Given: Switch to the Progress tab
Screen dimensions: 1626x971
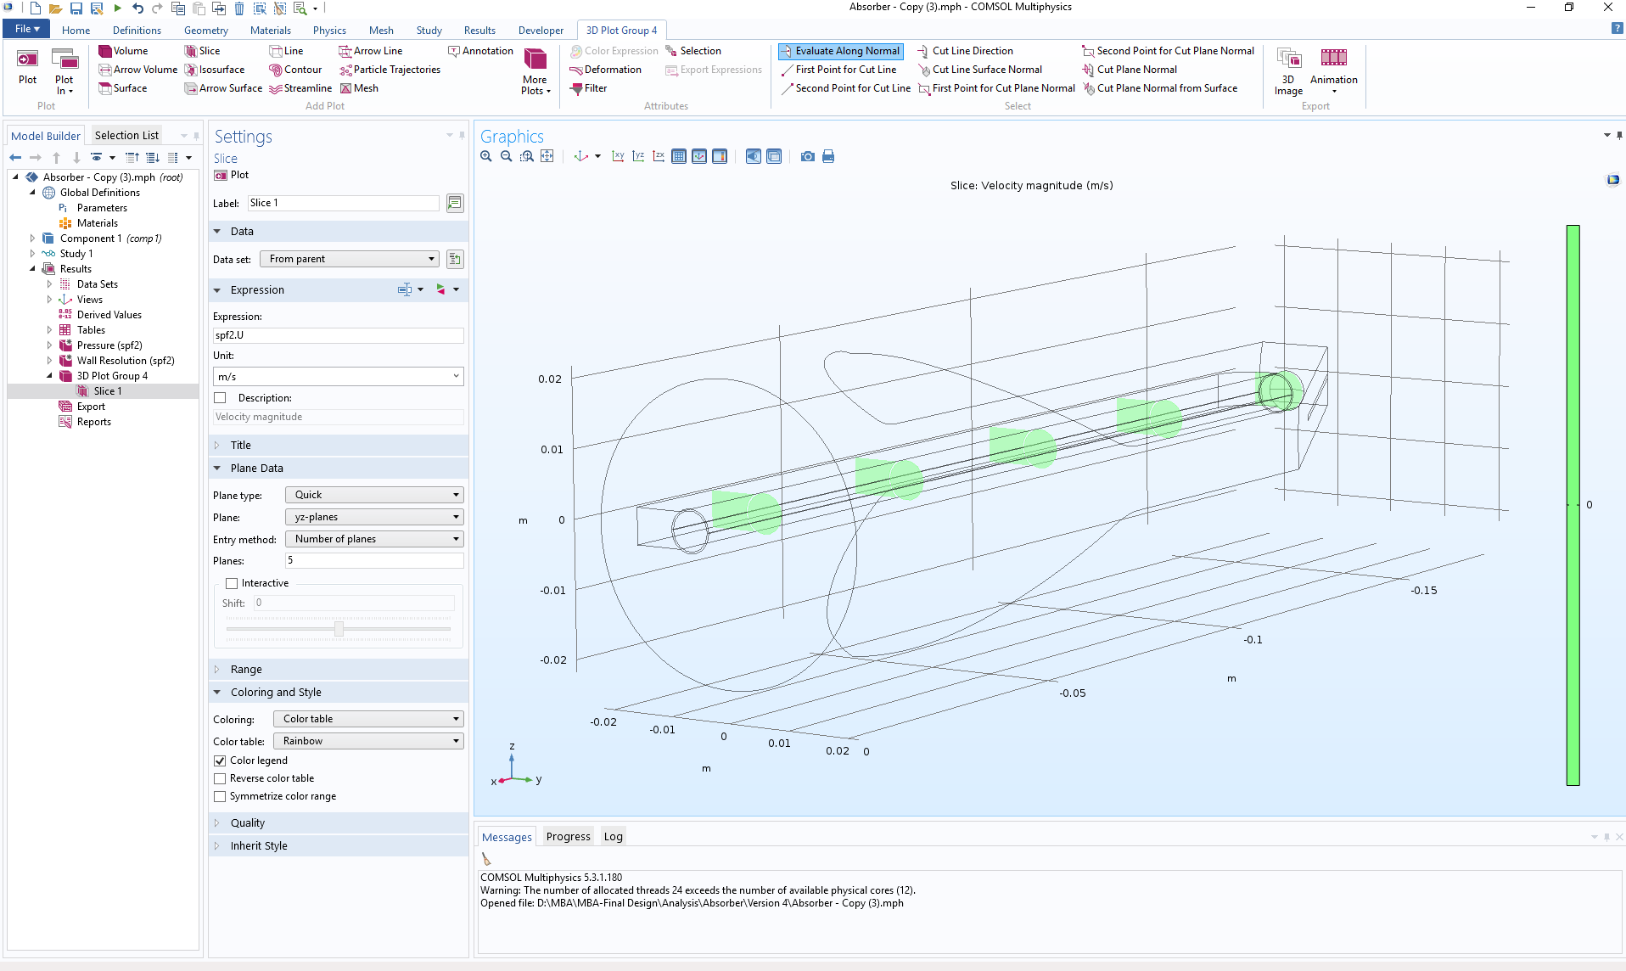Looking at the screenshot, I should [568, 836].
